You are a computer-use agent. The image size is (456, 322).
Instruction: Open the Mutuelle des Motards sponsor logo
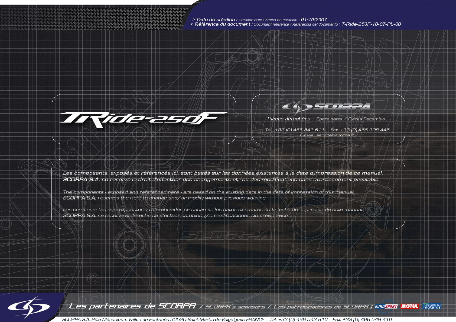(x=432, y=306)
